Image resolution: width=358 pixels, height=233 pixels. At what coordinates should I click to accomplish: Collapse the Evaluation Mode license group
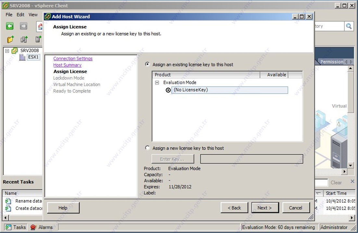(x=157, y=83)
